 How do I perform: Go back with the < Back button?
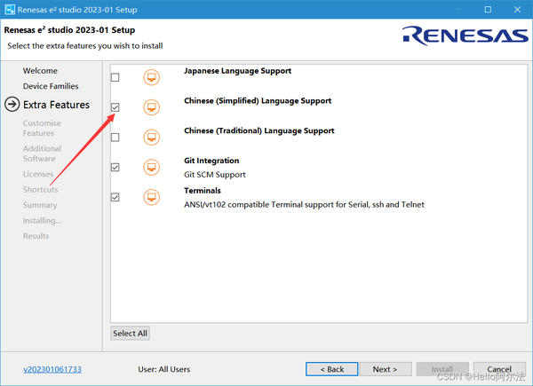coord(331,369)
